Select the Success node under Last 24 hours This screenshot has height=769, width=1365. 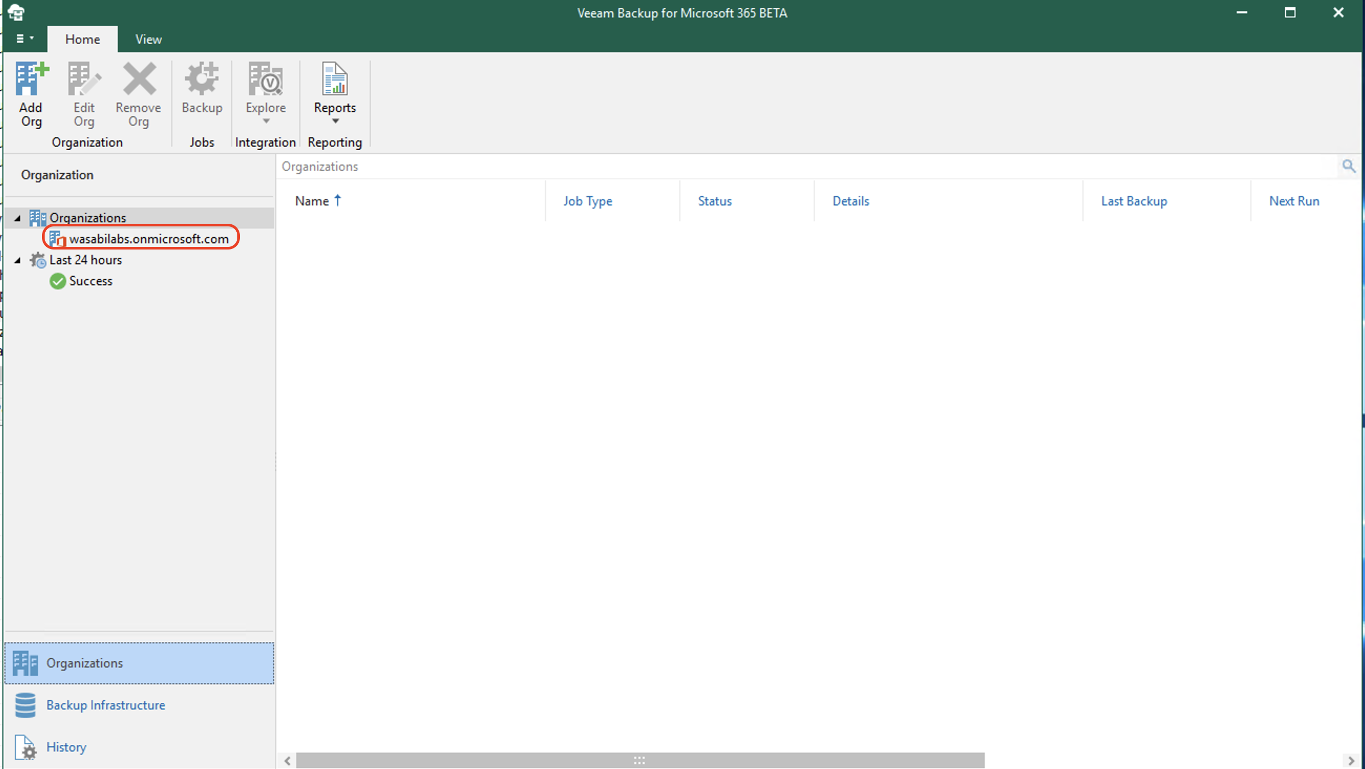(91, 281)
